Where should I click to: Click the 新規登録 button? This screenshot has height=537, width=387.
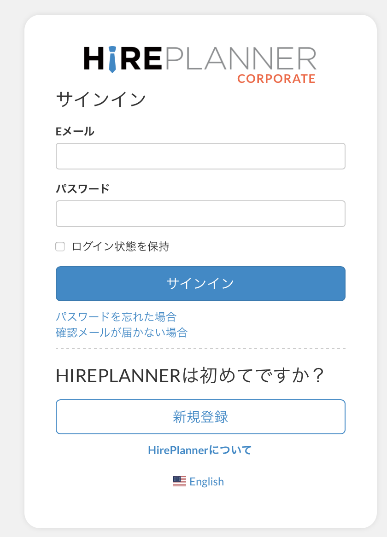click(200, 417)
